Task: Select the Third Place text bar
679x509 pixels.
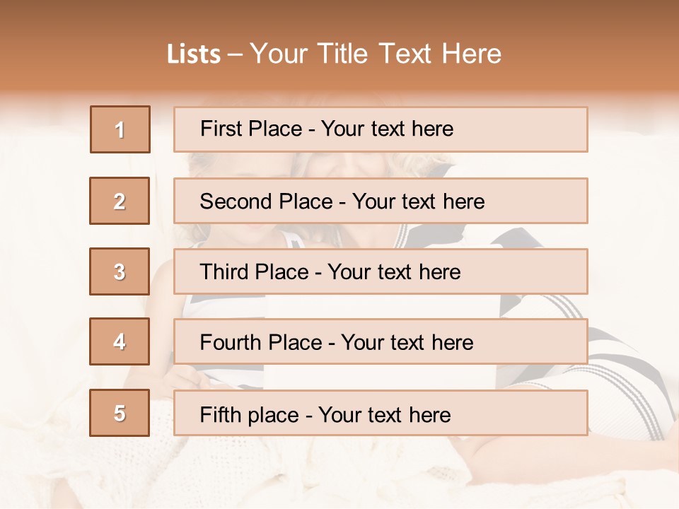Action: pyautogui.click(x=381, y=271)
